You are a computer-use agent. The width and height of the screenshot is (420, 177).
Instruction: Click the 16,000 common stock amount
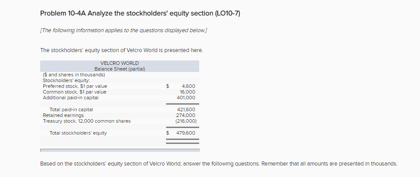click(x=187, y=92)
